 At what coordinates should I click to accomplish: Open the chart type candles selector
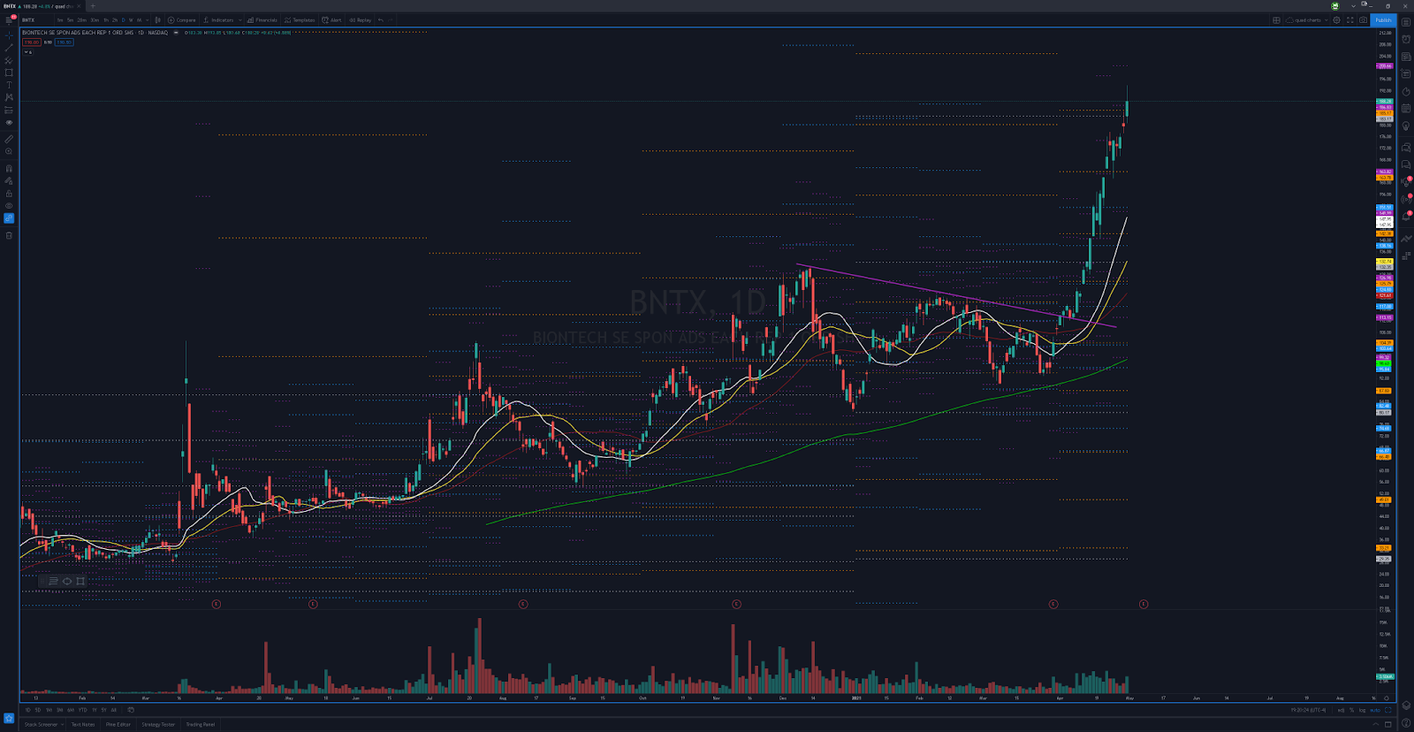click(x=157, y=19)
